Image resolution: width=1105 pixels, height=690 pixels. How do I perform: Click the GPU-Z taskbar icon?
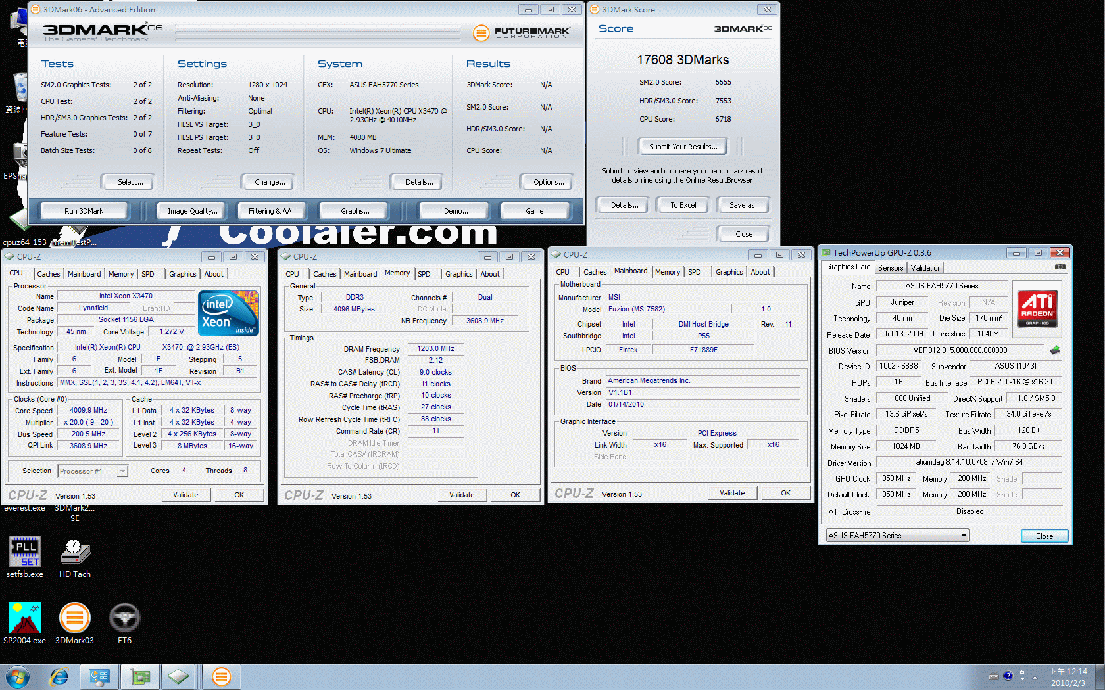tap(139, 676)
